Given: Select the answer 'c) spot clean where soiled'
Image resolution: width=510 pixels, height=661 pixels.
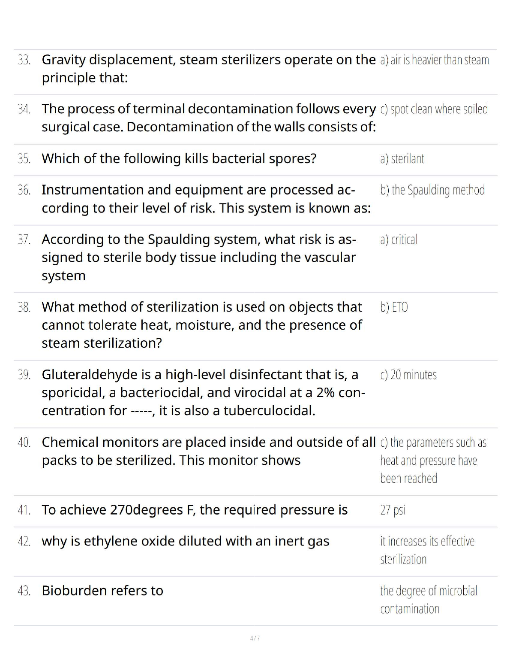Looking at the screenshot, I should pyautogui.click(x=434, y=109).
